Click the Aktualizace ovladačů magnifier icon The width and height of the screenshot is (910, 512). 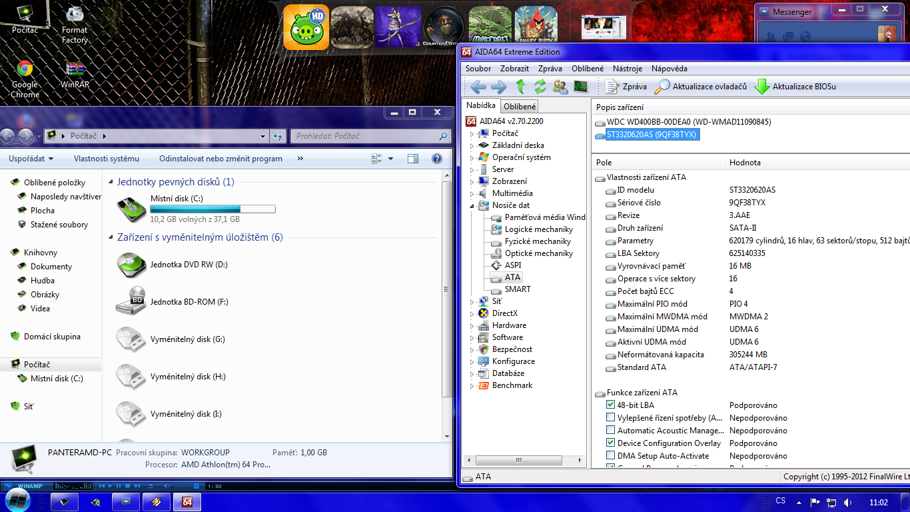pos(662,87)
